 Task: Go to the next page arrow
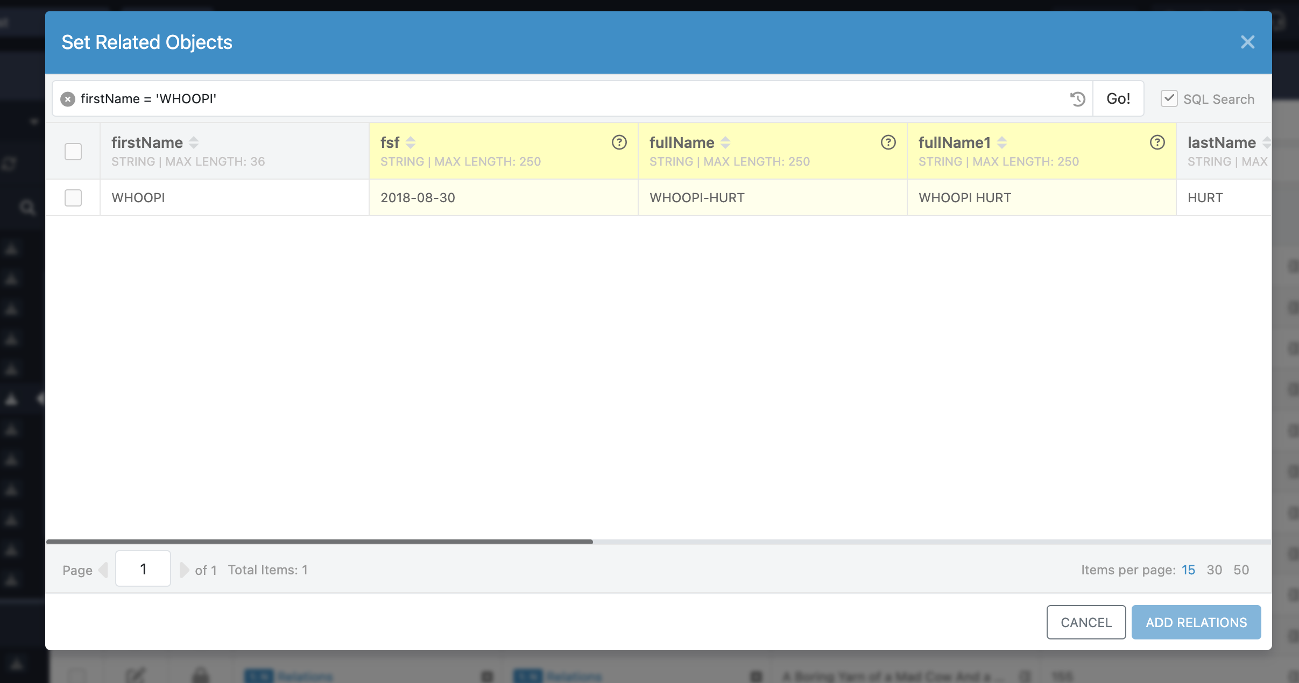point(184,570)
